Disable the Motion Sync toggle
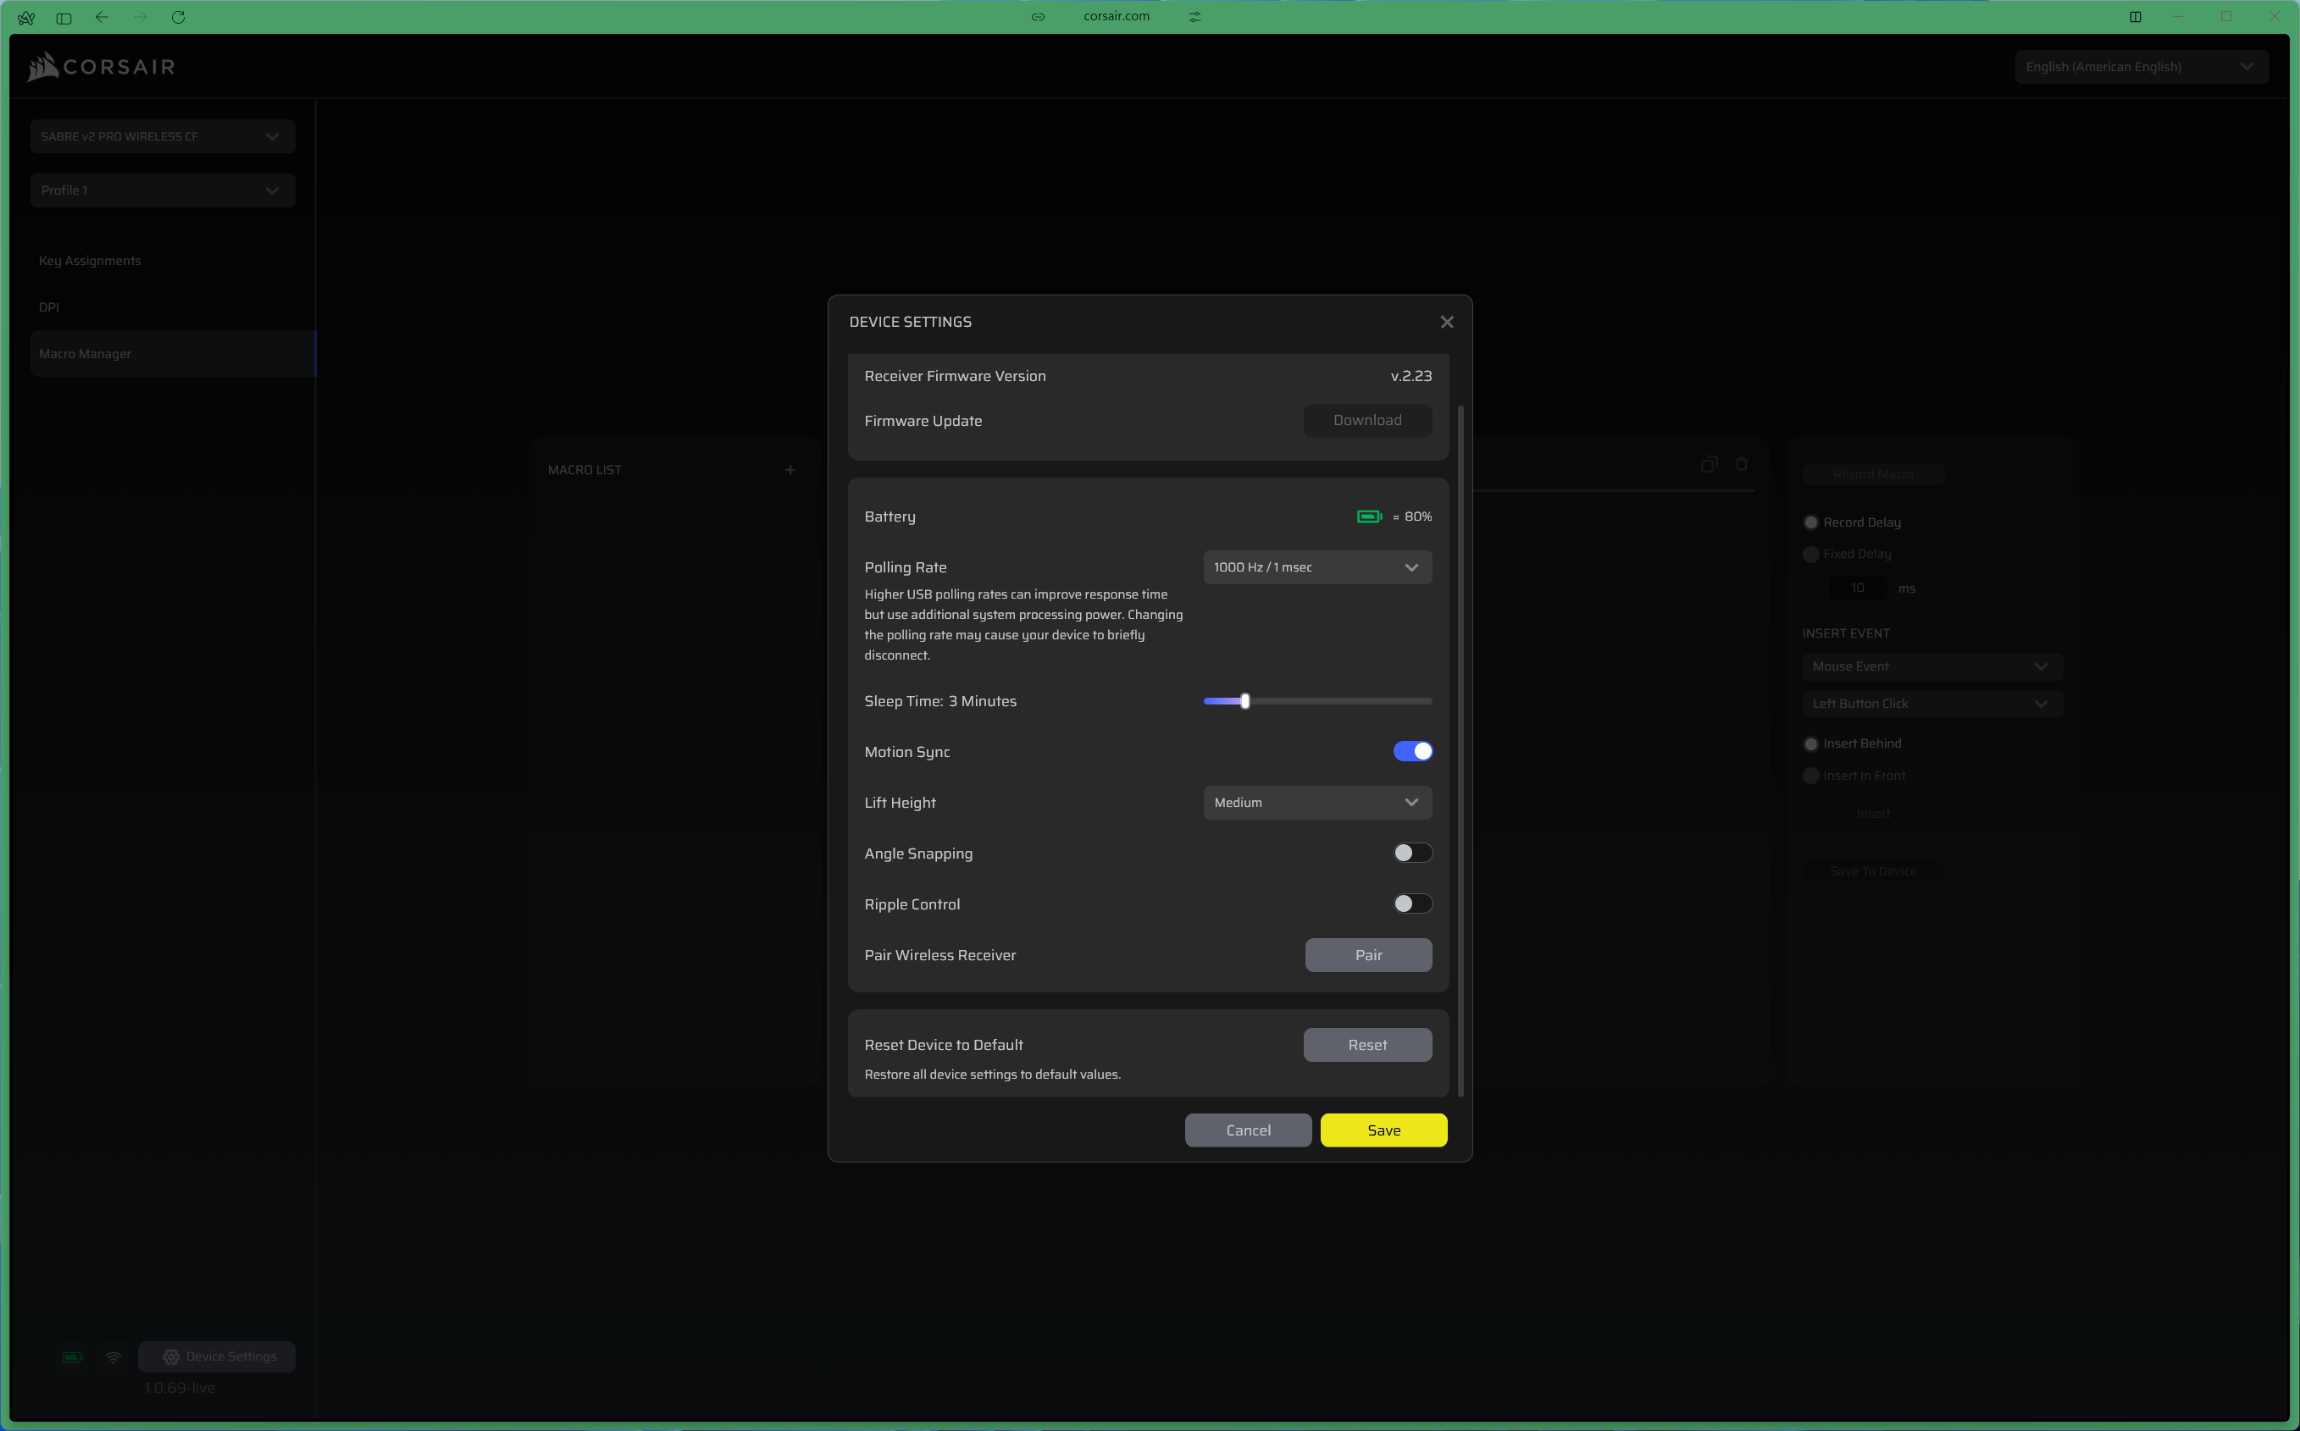This screenshot has height=1431, width=2300. (x=1412, y=751)
